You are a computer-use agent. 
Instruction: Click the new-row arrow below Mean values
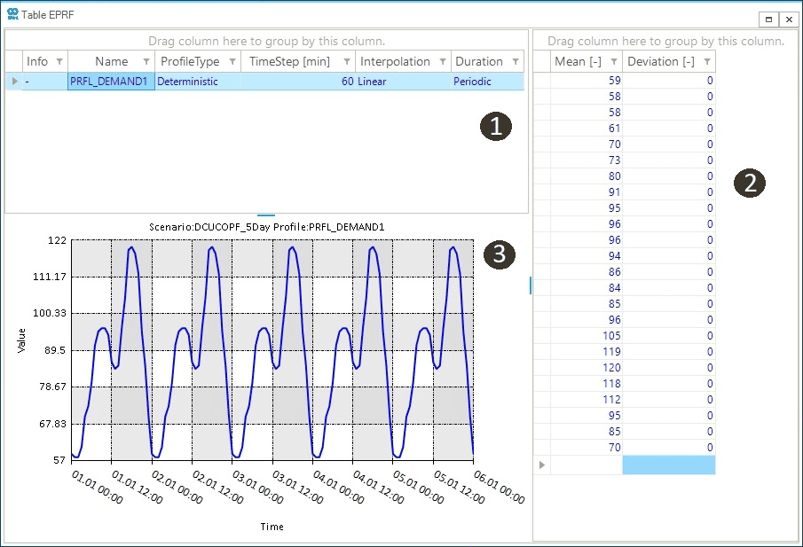click(x=541, y=465)
